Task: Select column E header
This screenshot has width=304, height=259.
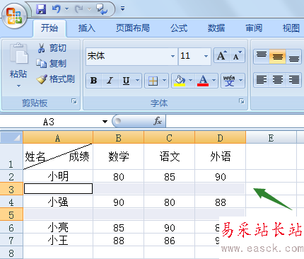Action: (271, 138)
